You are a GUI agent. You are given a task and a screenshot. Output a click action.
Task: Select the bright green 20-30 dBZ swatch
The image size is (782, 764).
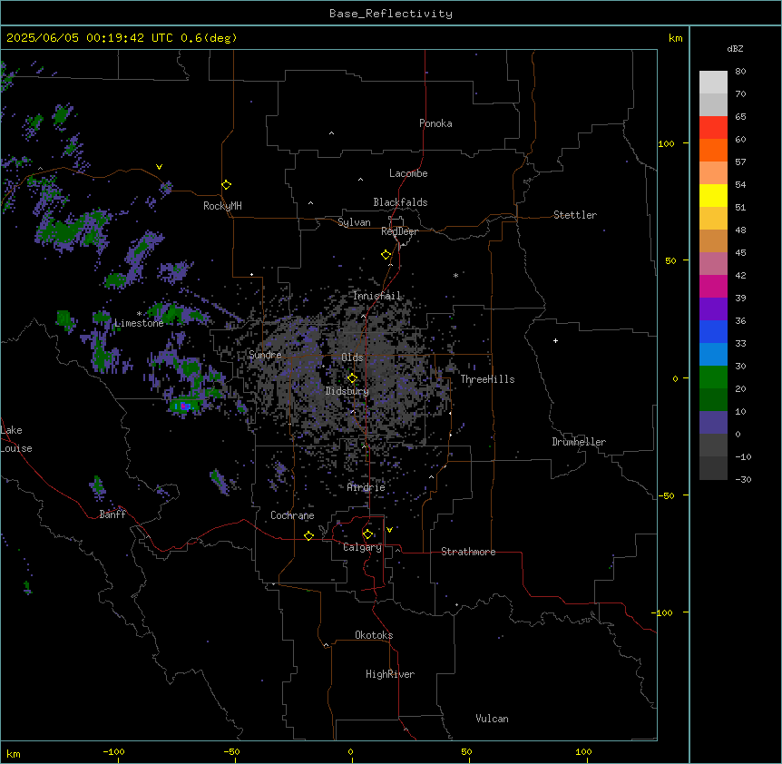(713, 377)
